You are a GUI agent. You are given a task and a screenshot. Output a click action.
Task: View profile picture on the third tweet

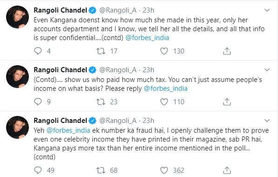17,127
